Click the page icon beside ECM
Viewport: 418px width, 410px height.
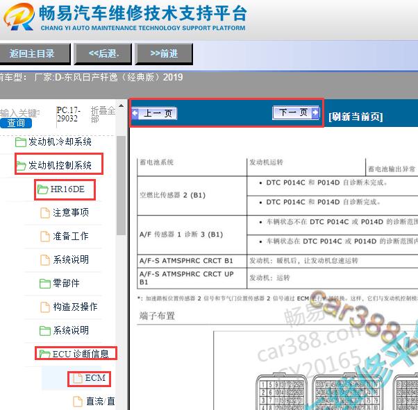click(78, 378)
